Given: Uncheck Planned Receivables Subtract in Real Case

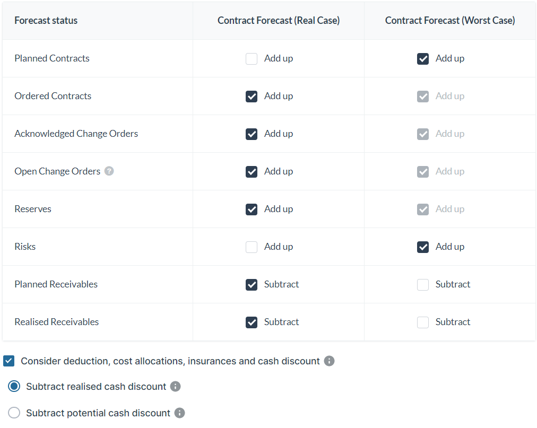Looking at the screenshot, I should coord(252,284).
